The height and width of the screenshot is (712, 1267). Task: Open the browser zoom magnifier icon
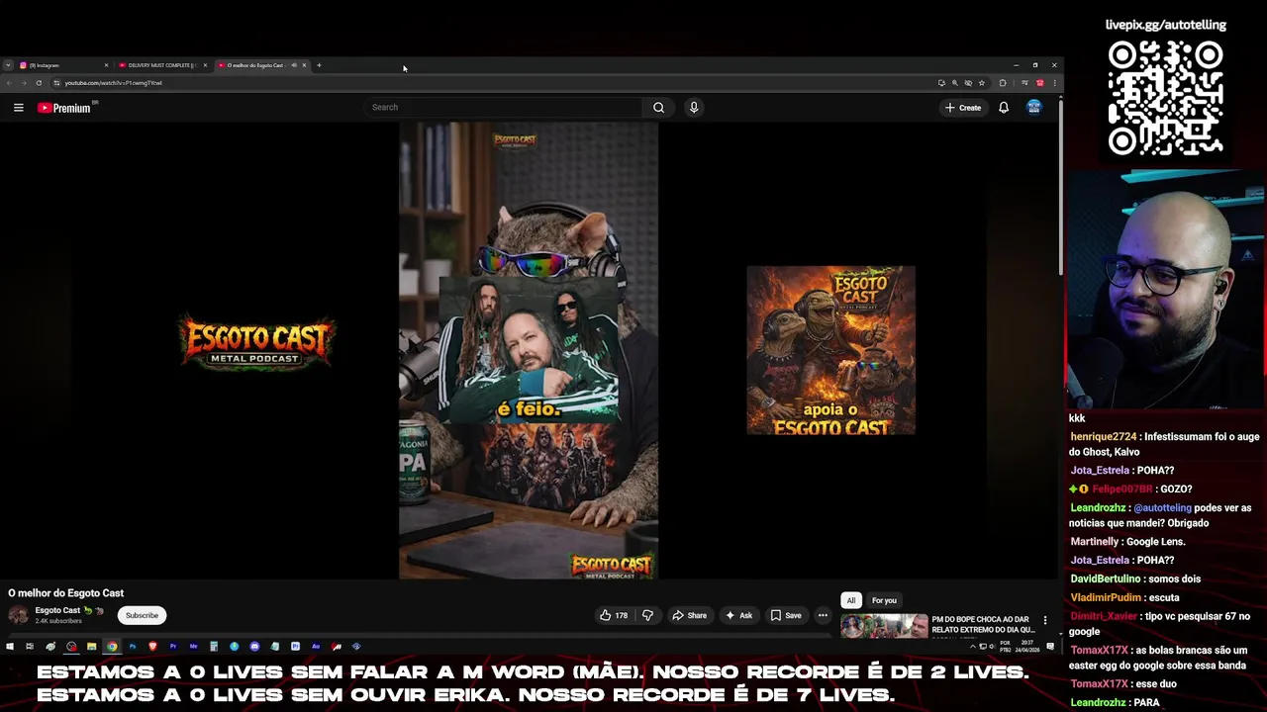(955, 83)
